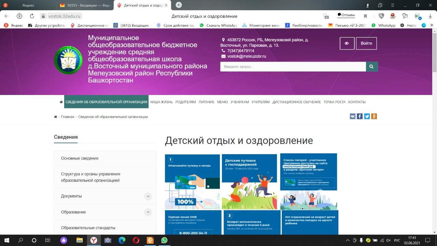
Task: Reload the page with browser refresh icon
Action: click(x=32, y=16)
